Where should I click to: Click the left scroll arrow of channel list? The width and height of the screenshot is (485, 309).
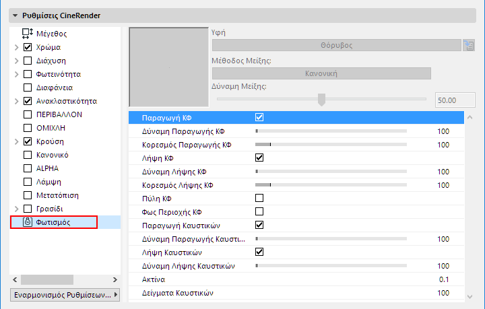15,279
